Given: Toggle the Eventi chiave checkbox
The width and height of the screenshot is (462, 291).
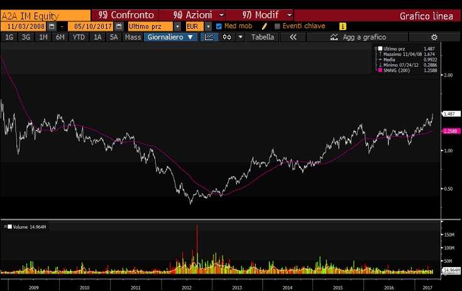Looking at the screenshot, I should click(x=277, y=26).
